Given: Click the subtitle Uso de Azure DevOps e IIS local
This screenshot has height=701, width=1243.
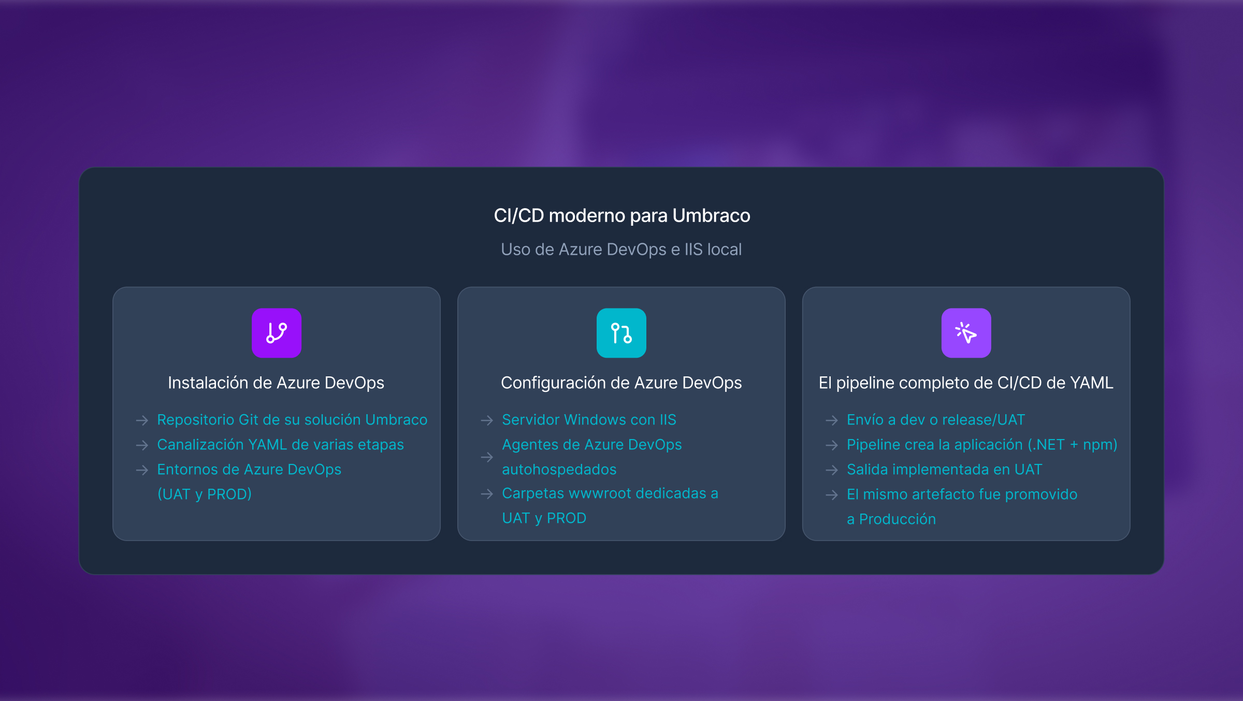Looking at the screenshot, I should [621, 249].
